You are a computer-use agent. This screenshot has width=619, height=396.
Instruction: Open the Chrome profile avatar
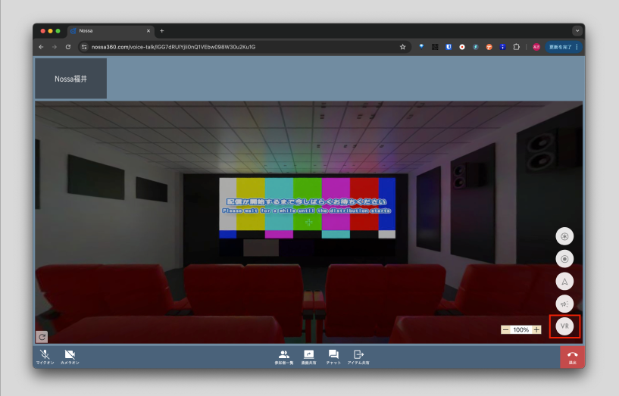(536, 47)
